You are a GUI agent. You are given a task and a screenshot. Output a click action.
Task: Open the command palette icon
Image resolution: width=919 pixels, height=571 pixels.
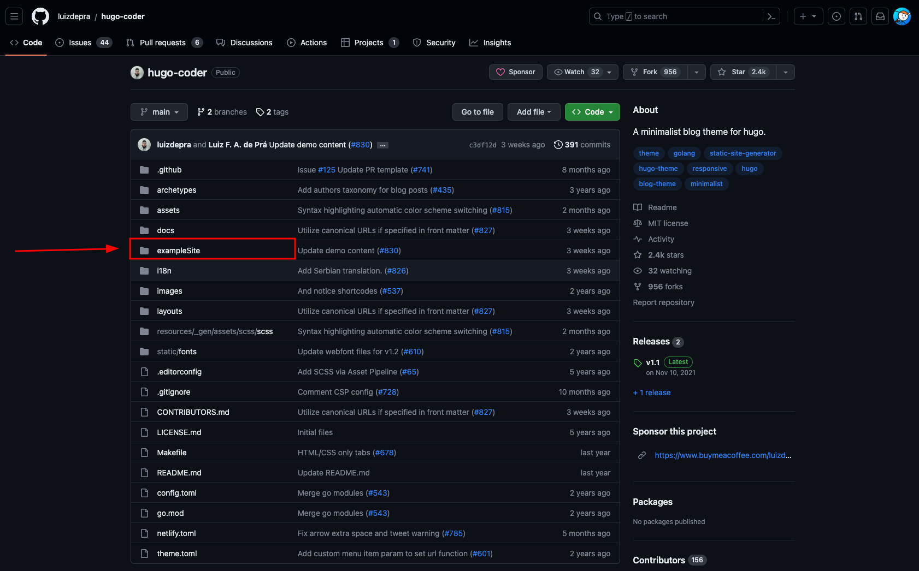coord(771,16)
